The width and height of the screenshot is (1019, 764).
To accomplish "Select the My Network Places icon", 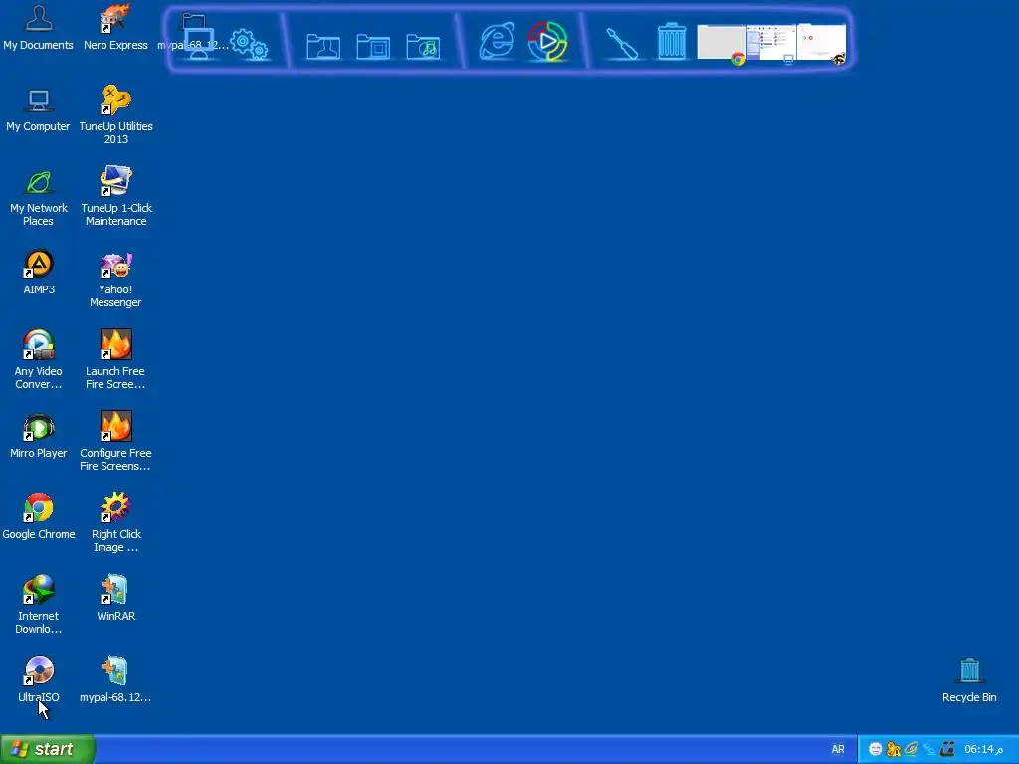I will coord(39,197).
